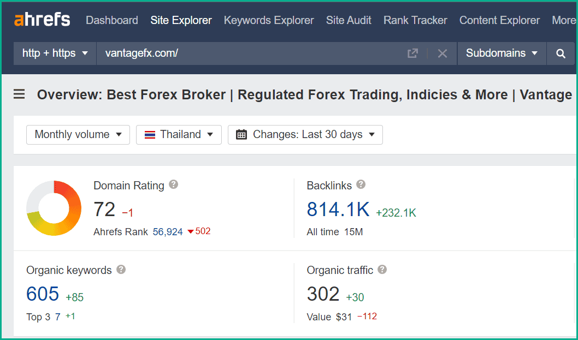Click the Organic traffic value 302

point(323,294)
